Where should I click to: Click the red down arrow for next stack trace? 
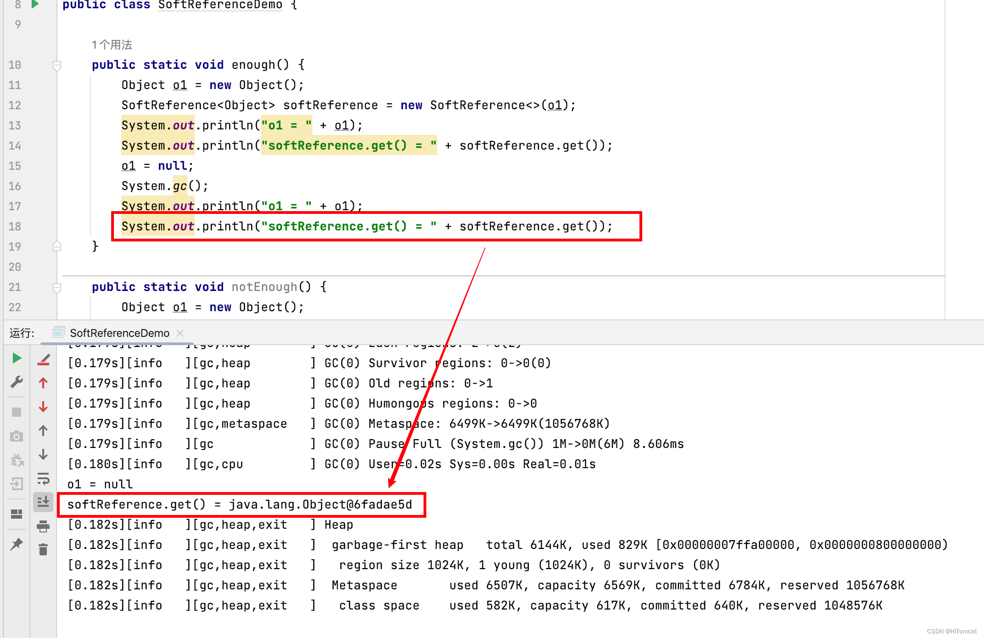coord(43,407)
